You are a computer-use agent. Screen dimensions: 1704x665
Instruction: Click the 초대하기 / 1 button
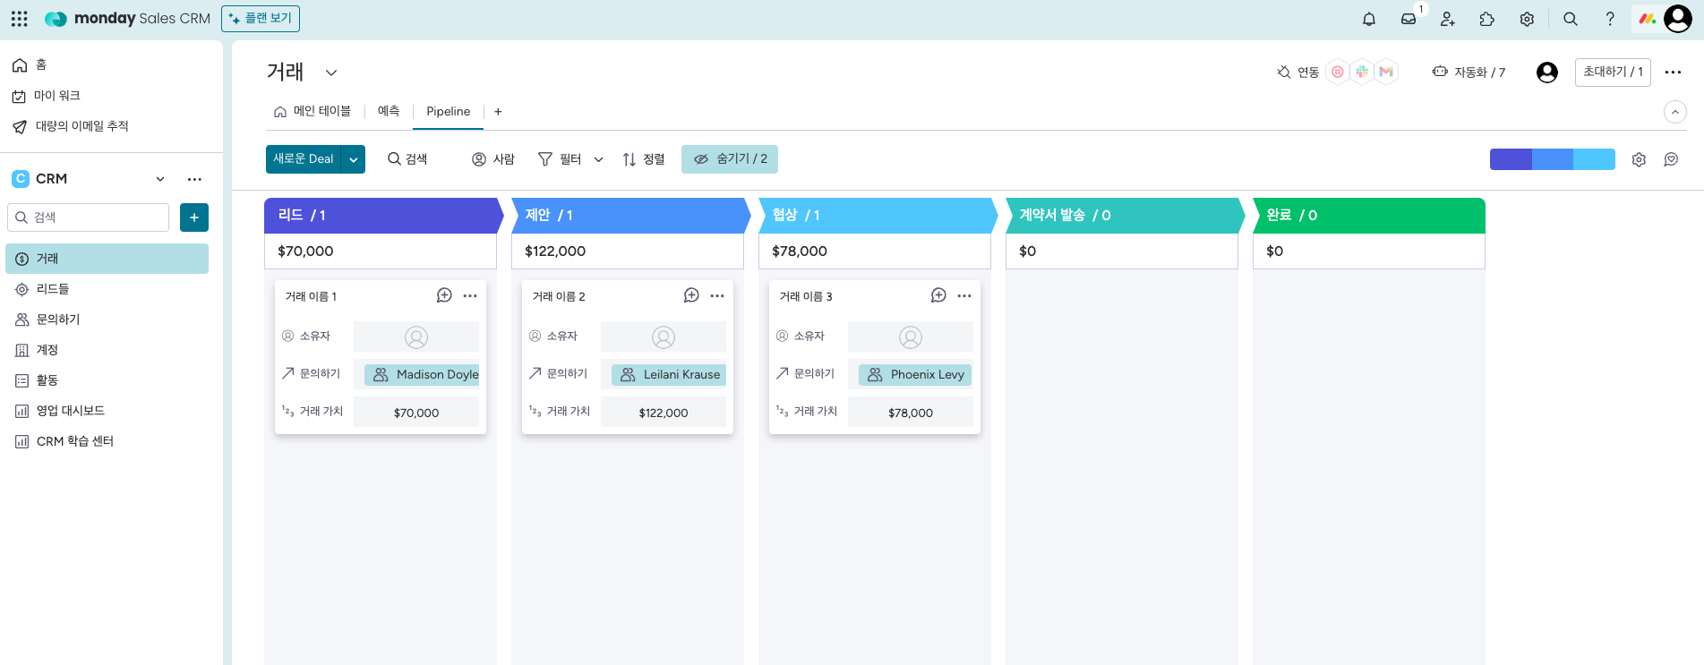click(x=1612, y=72)
